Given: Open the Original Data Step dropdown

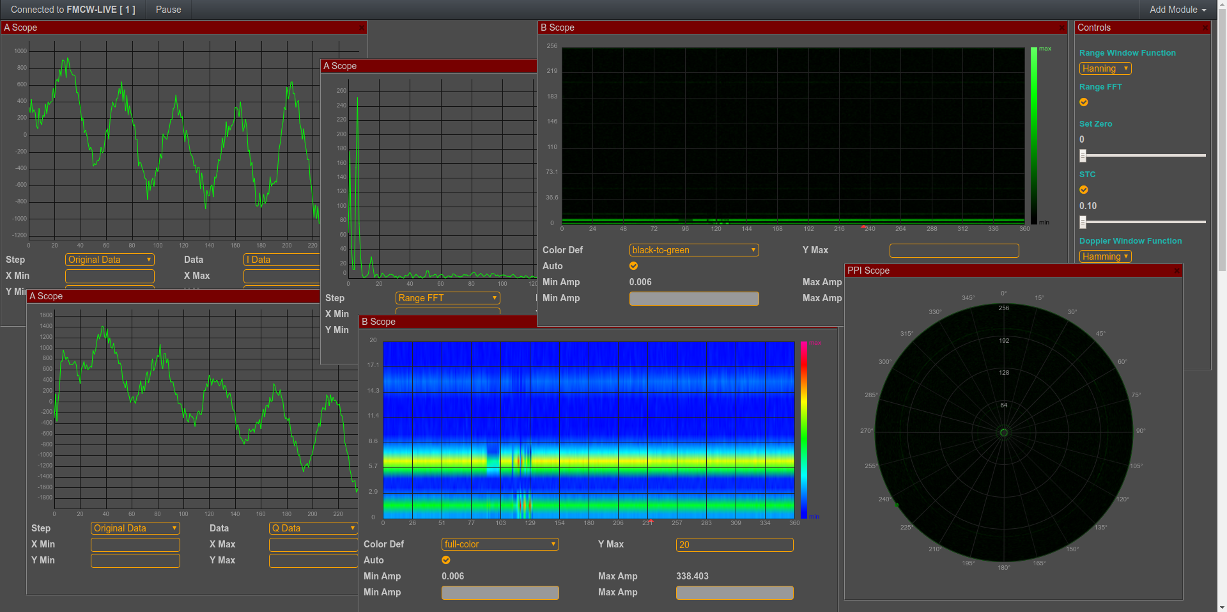Looking at the screenshot, I should click(109, 260).
